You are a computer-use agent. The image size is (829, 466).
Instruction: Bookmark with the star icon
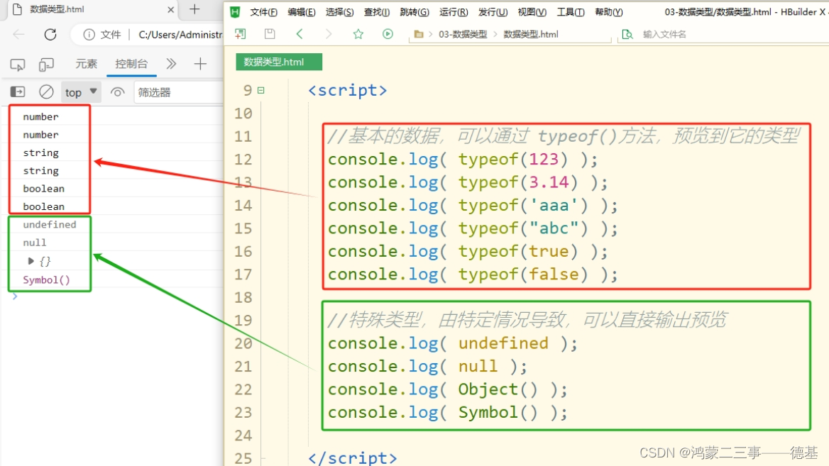tap(358, 34)
